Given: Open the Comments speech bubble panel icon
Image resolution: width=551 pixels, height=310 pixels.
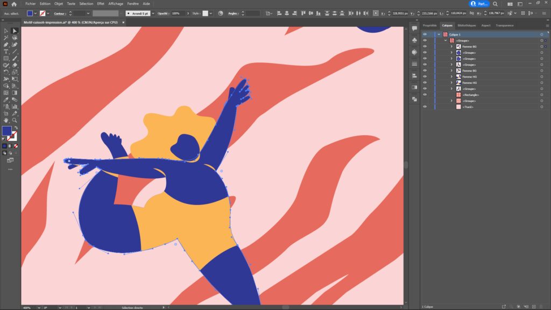Looking at the screenshot, I should coord(414,27).
